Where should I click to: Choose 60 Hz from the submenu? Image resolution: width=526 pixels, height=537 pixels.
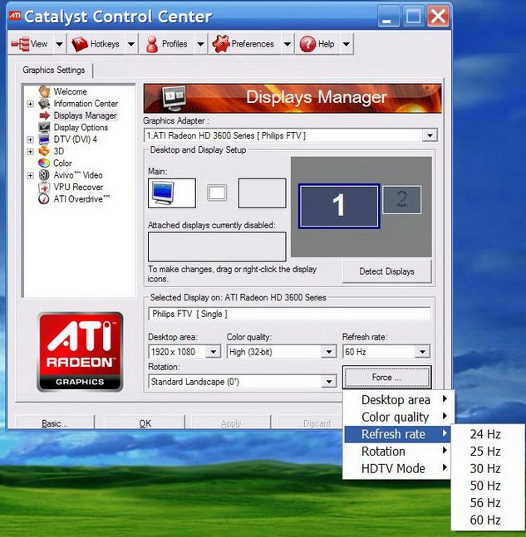(487, 520)
